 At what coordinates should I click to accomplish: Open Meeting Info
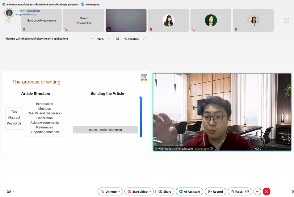pos(90,5)
